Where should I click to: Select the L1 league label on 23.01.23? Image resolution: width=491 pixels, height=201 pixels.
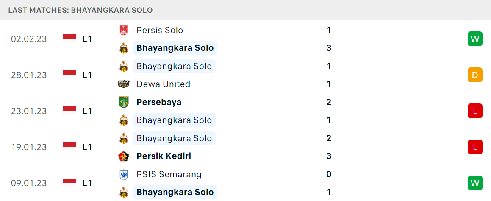coord(87,111)
